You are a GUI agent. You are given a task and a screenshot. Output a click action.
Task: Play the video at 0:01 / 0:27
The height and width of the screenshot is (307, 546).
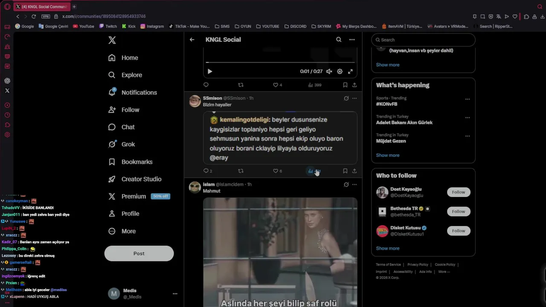coord(209,72)
